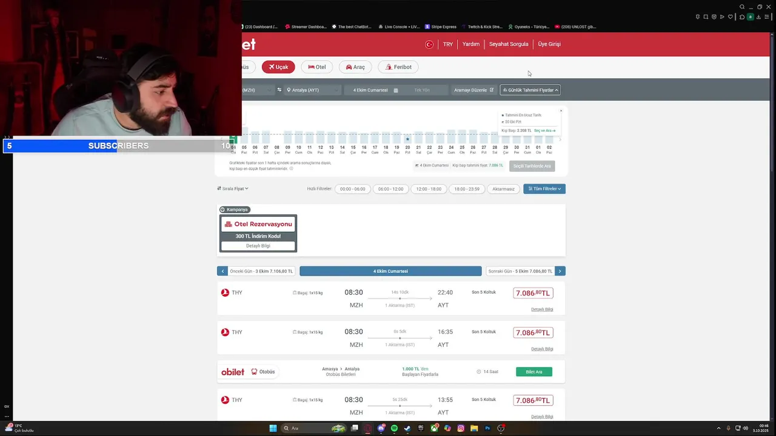Click the 4 Ekim Cumartesi date bar
Image resolution: width=776 pixels, height=436 pixels.
click(390, 271)
